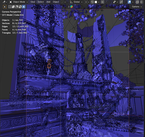Toggle the viewport gizmos button

pos(121,2)
